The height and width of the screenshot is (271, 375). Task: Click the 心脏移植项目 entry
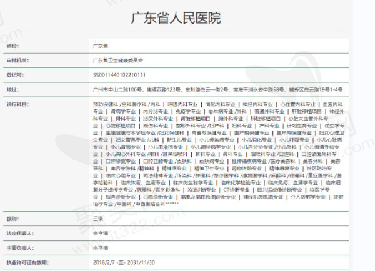tap(121, 126)
